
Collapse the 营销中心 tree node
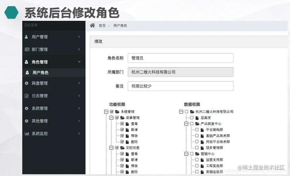point(186,154)
